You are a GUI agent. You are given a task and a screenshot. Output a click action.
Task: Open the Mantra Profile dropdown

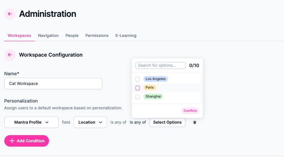[x=31, y=122]
